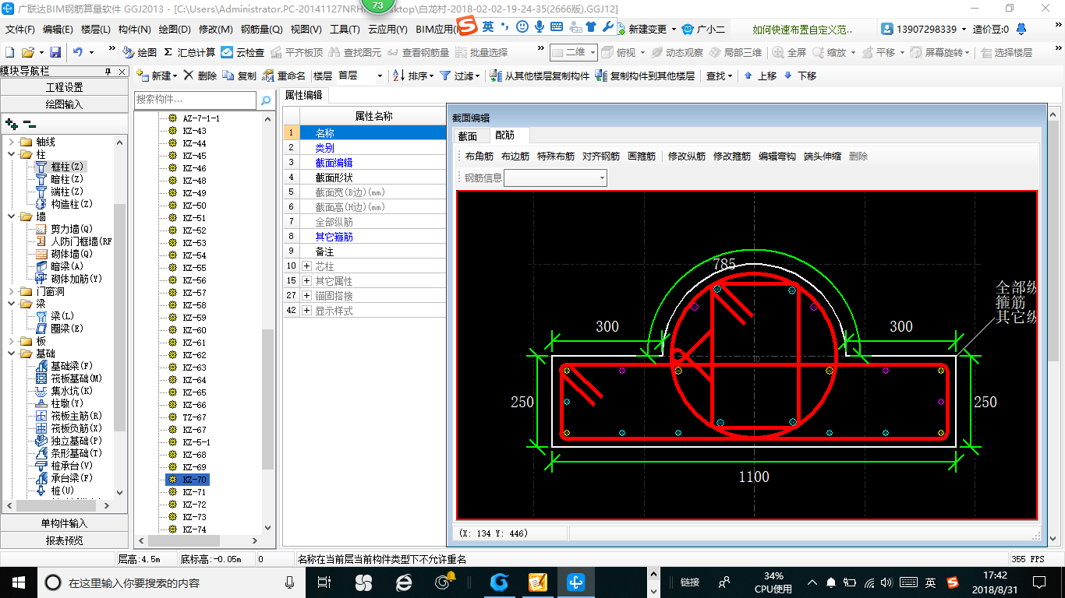This screenshot has height=598, width=1065.
Task: Open 工程设置 section
Action: pos(64,87)
